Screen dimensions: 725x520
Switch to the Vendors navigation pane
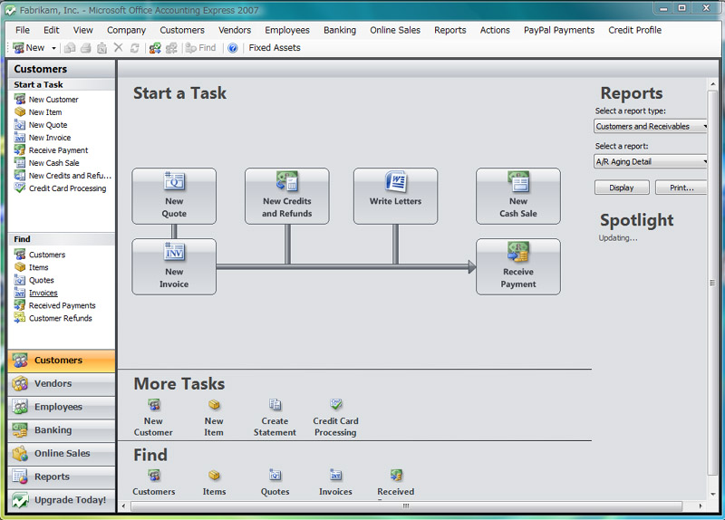(x=62, y=383)
